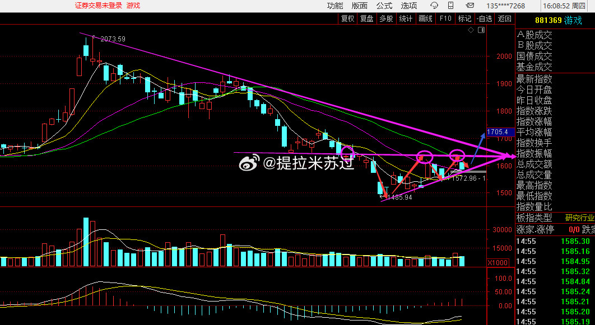The height and width of the screenshot is (325, 595).
Task: Select tick row with price 1585.24
Action: (555, 291)
